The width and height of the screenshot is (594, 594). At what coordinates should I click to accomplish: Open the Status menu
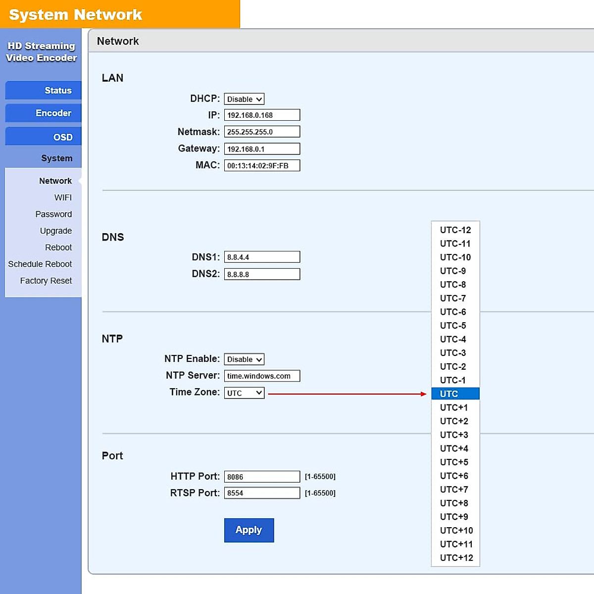(44, 91)
